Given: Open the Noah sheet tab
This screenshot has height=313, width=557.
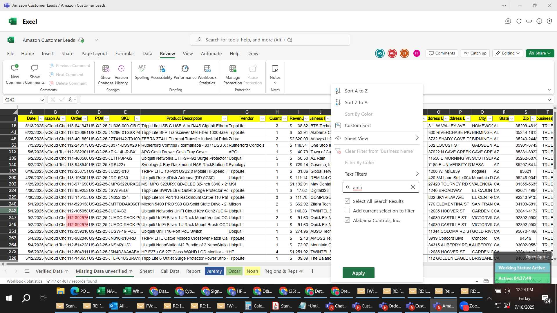Looking at the screenshot, I should pos(252,271).
